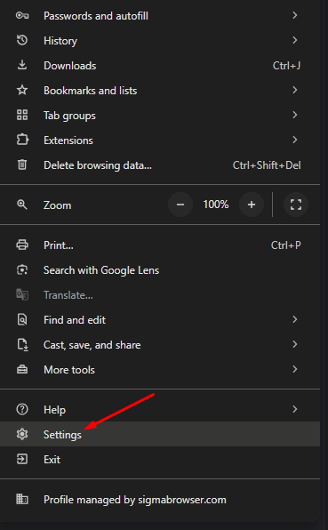Click the History clock icon
Viewport: 328px width, 530px height.
22,41
